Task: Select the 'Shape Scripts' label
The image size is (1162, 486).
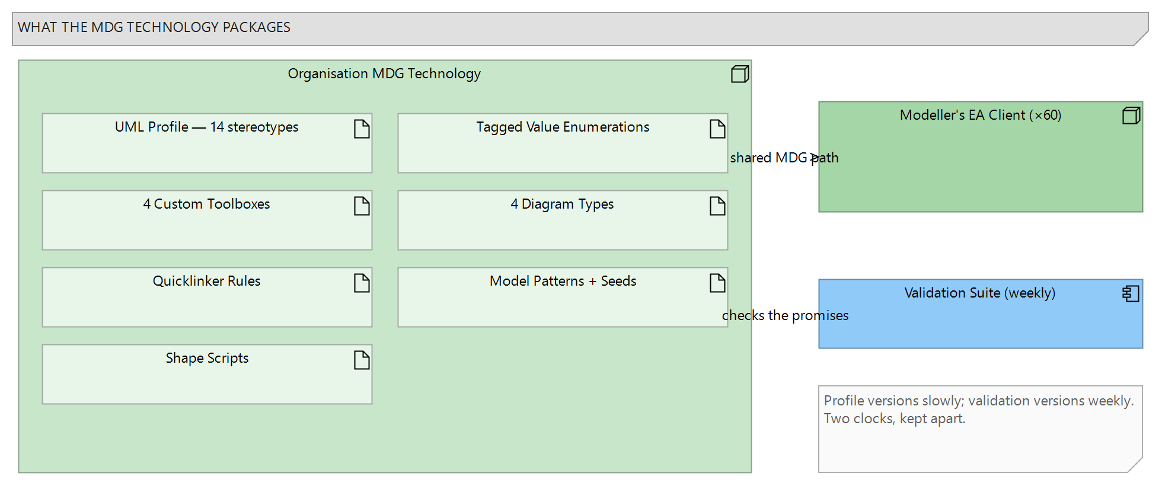Action: 207,358
